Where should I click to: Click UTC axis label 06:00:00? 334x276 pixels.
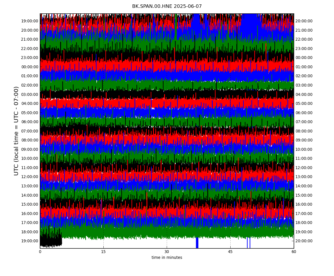pyautogui.click(x=30, y=122)
